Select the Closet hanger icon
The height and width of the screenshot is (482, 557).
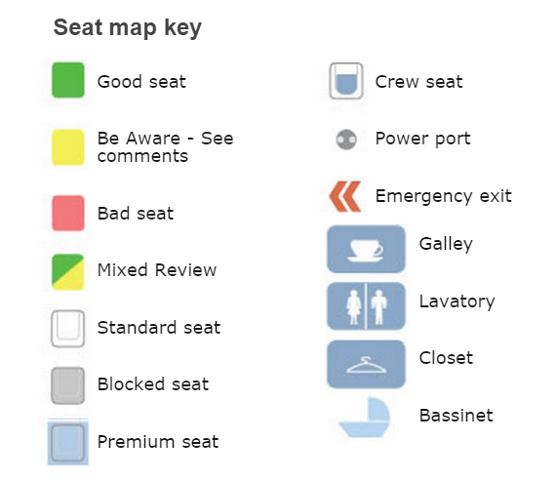(x=366, y=364)
